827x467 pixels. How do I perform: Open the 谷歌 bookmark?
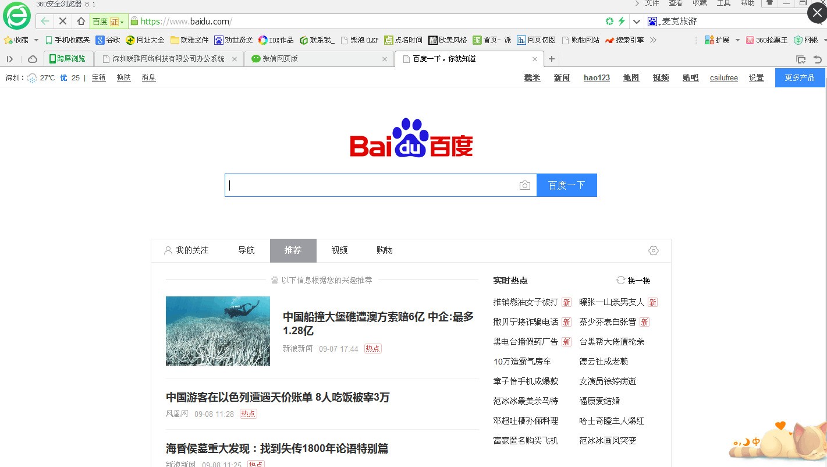pyautogui.click(x=108, y=40)
